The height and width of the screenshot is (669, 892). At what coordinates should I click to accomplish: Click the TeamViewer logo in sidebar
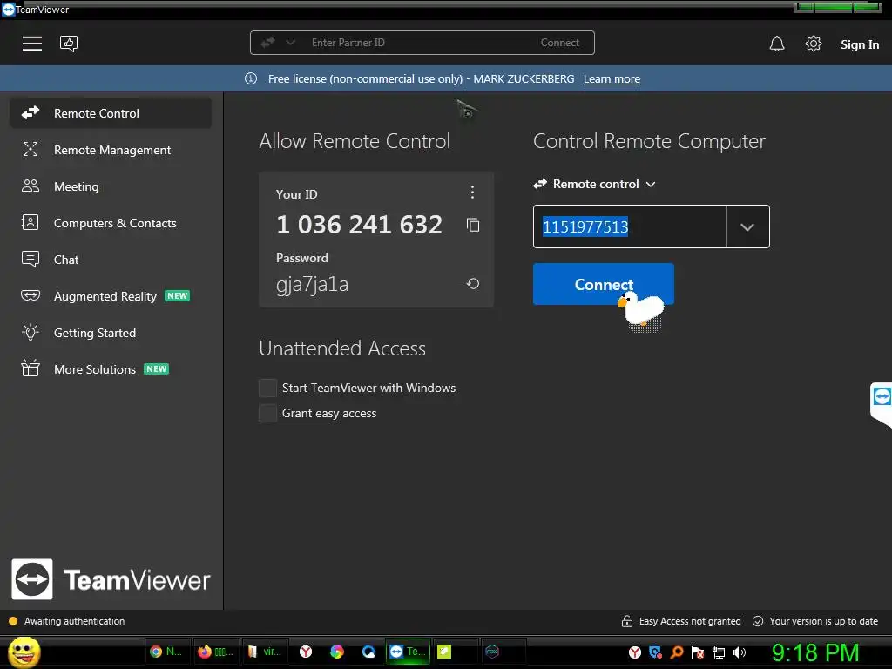111,579
